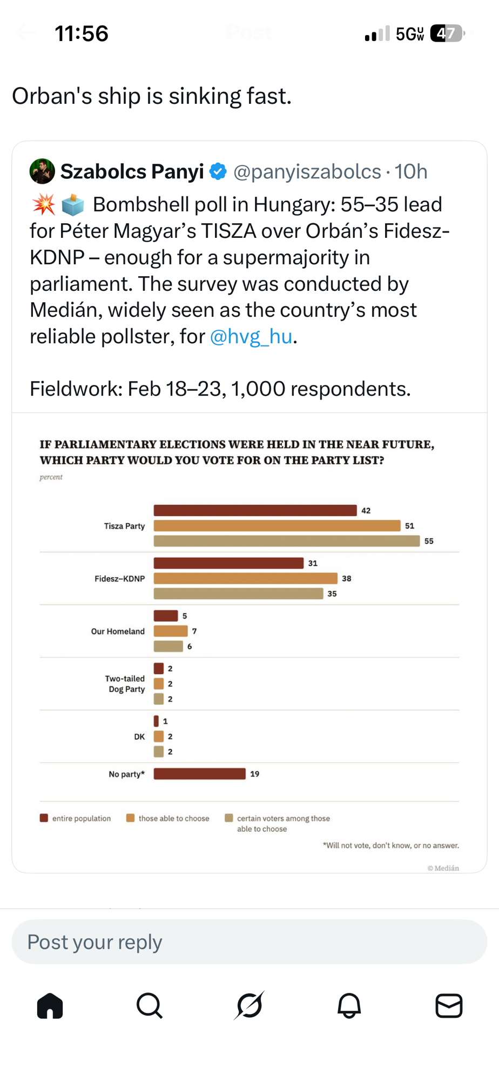Open the Medián poll chart image

pos(249,643)
